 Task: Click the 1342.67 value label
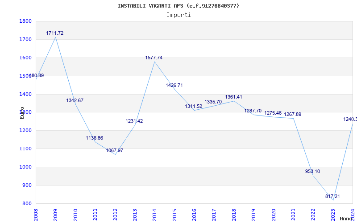pyautogui.click(x=75, y=100)
